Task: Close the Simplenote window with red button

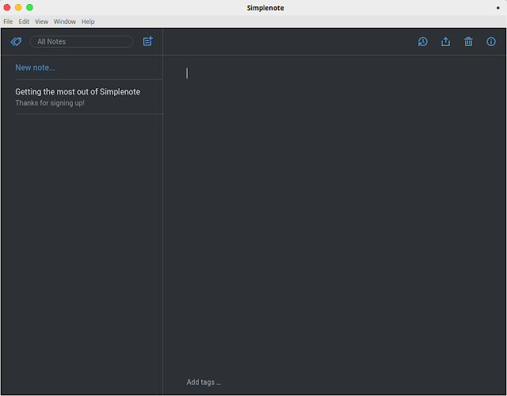Action: [x=7, y=7]
